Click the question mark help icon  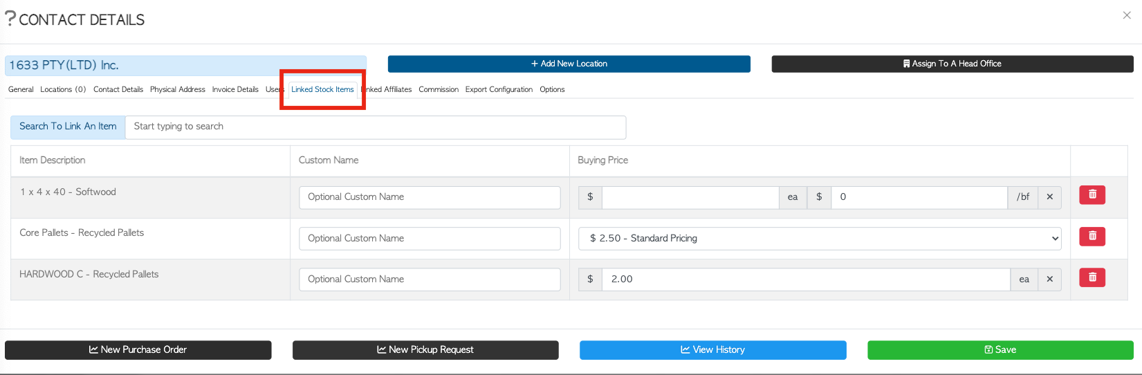coord(10,18)
